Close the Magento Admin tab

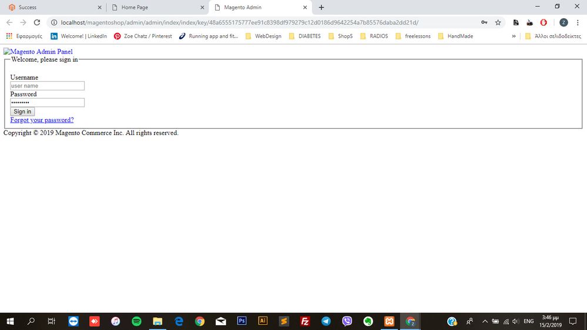(305, 7)
